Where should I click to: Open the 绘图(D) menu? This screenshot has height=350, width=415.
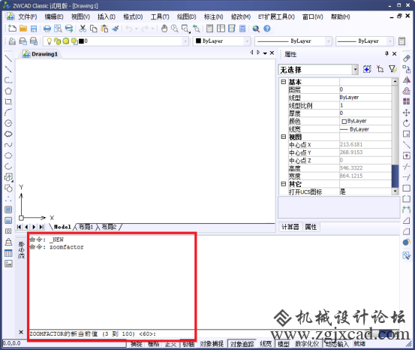187,17
